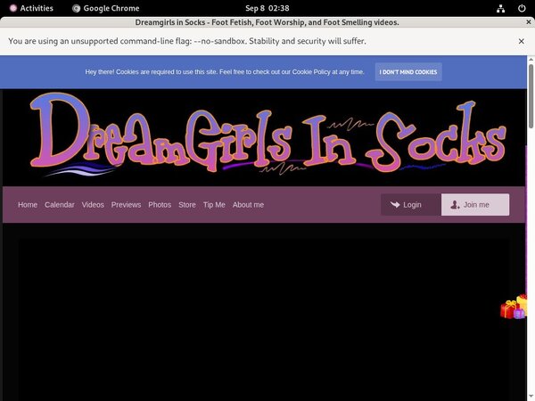Select Videos in the navigation bar

coord(93,205)
